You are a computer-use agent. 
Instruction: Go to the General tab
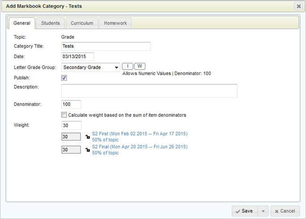(x=22, y=23)
